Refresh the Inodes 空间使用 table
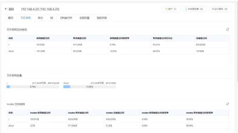Viewport: 238px width, 133px height. point(227,104)
